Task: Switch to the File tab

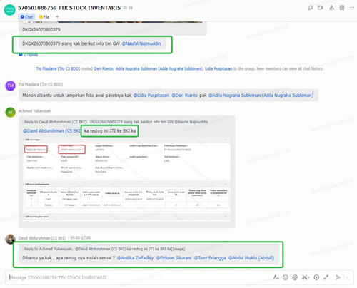Action: 44,17
